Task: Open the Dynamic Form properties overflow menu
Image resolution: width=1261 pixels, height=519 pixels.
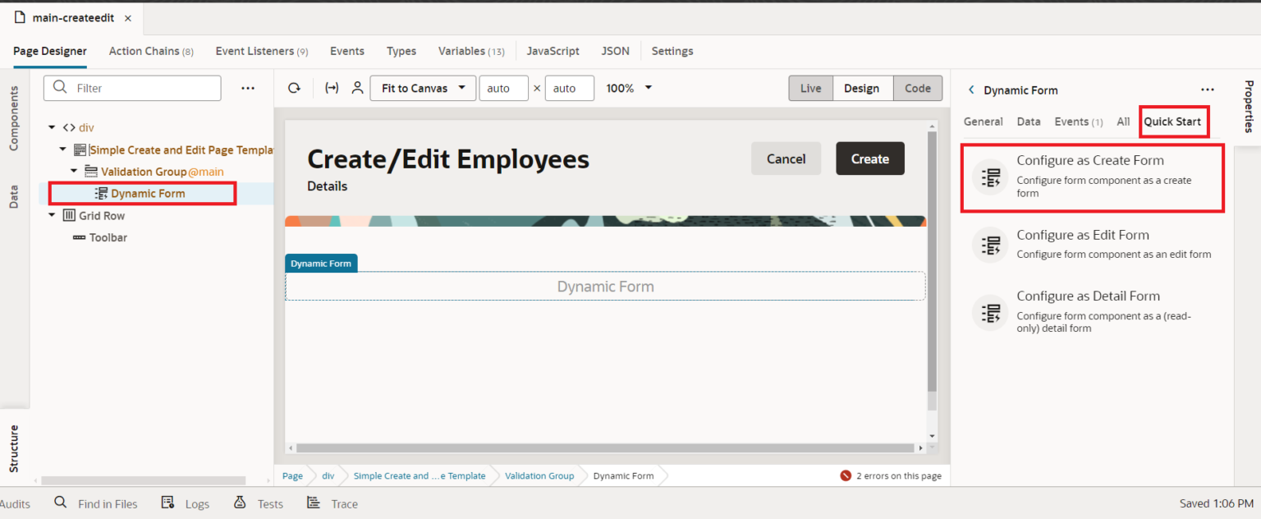Action: pyautogui.click(x=1207, y=90)
